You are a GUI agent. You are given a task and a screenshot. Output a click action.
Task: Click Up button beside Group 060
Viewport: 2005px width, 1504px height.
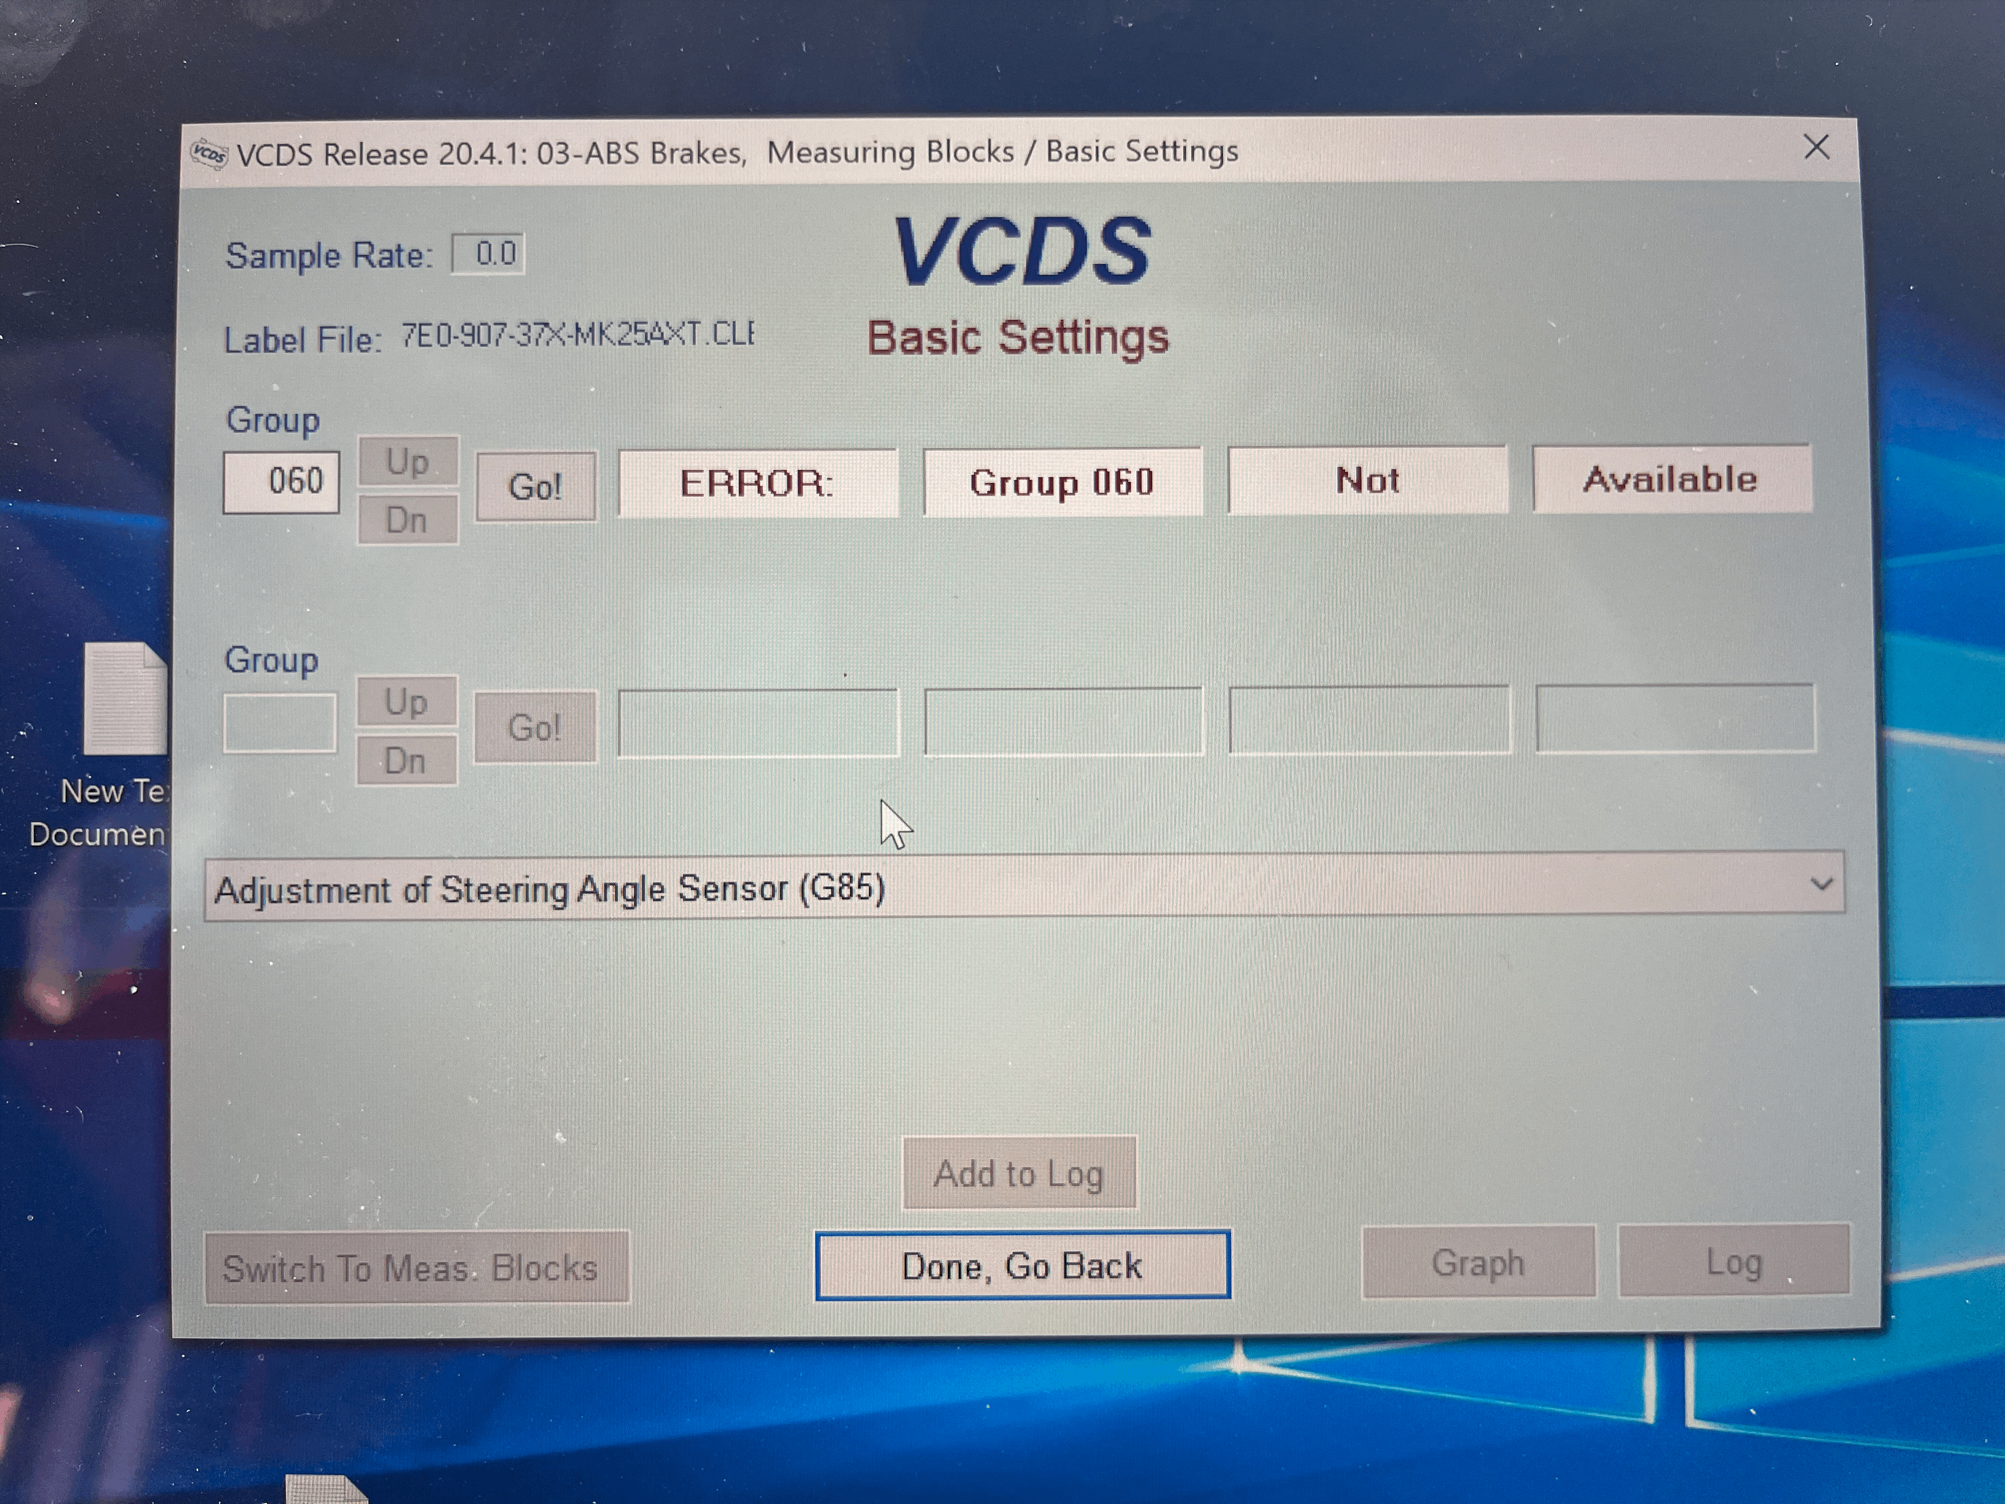pyautogui.click(x=407, y=462)
